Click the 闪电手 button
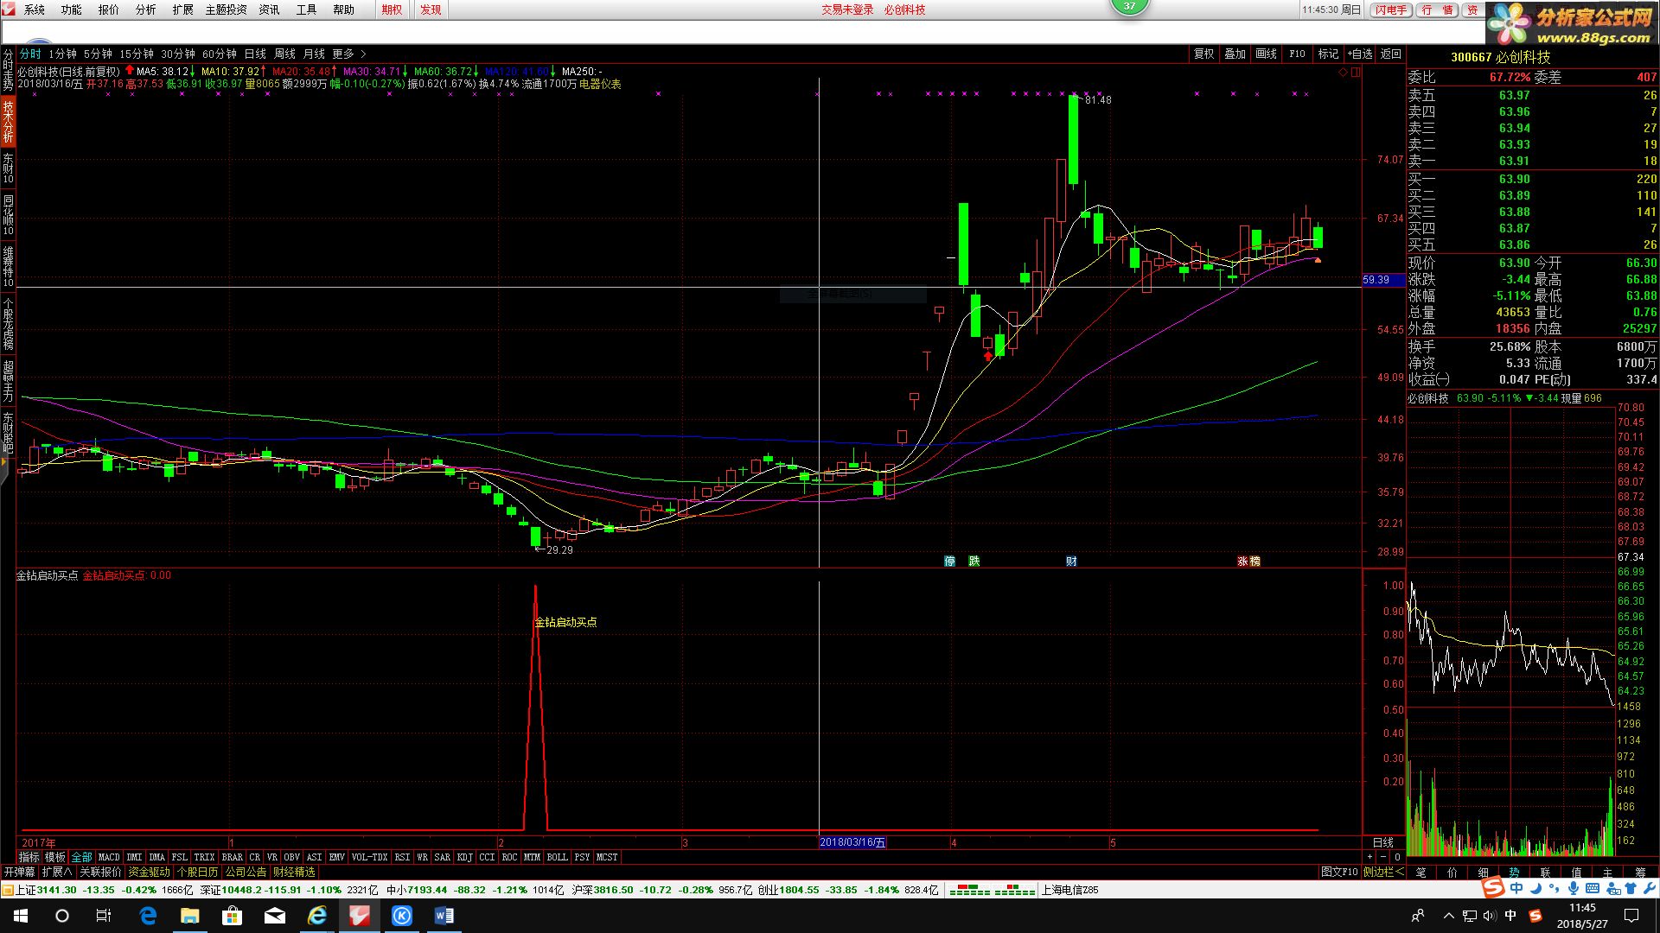The width and height of the screenshot is (1660, 933). (x=1391, y=10)
